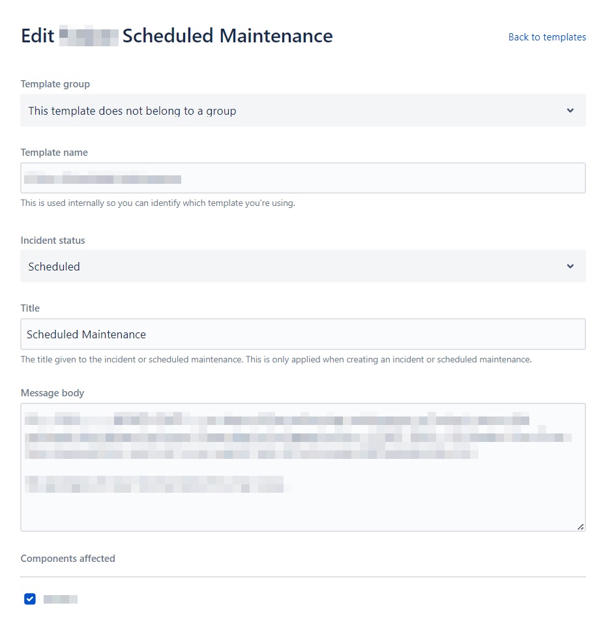Click the Template name label
The height and width of the screenshot is (629, 603).
54,153
